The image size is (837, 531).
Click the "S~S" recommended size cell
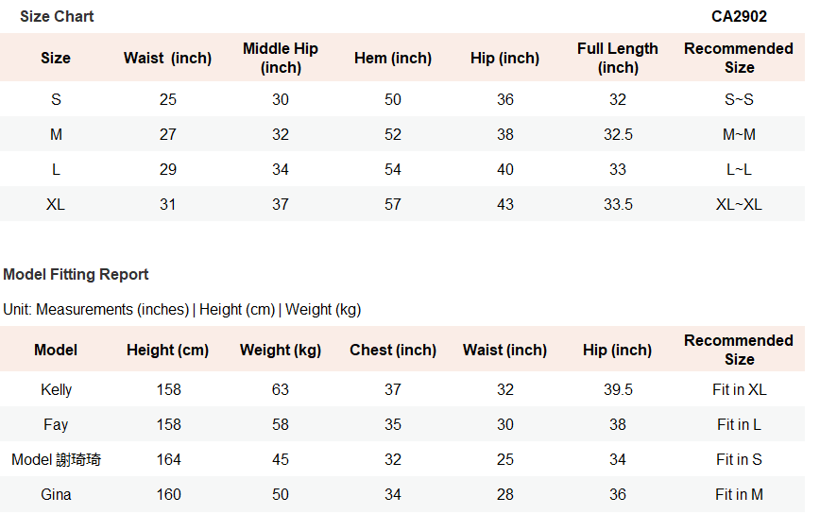coord(739,100)
